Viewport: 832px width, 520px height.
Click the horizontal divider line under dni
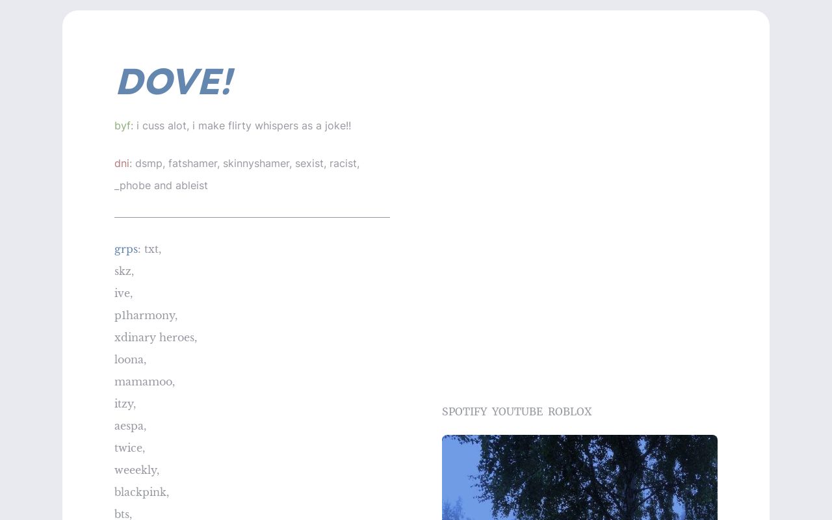[252, 217]
